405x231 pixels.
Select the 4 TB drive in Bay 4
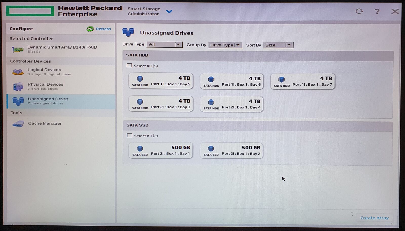tap(232, 104)
